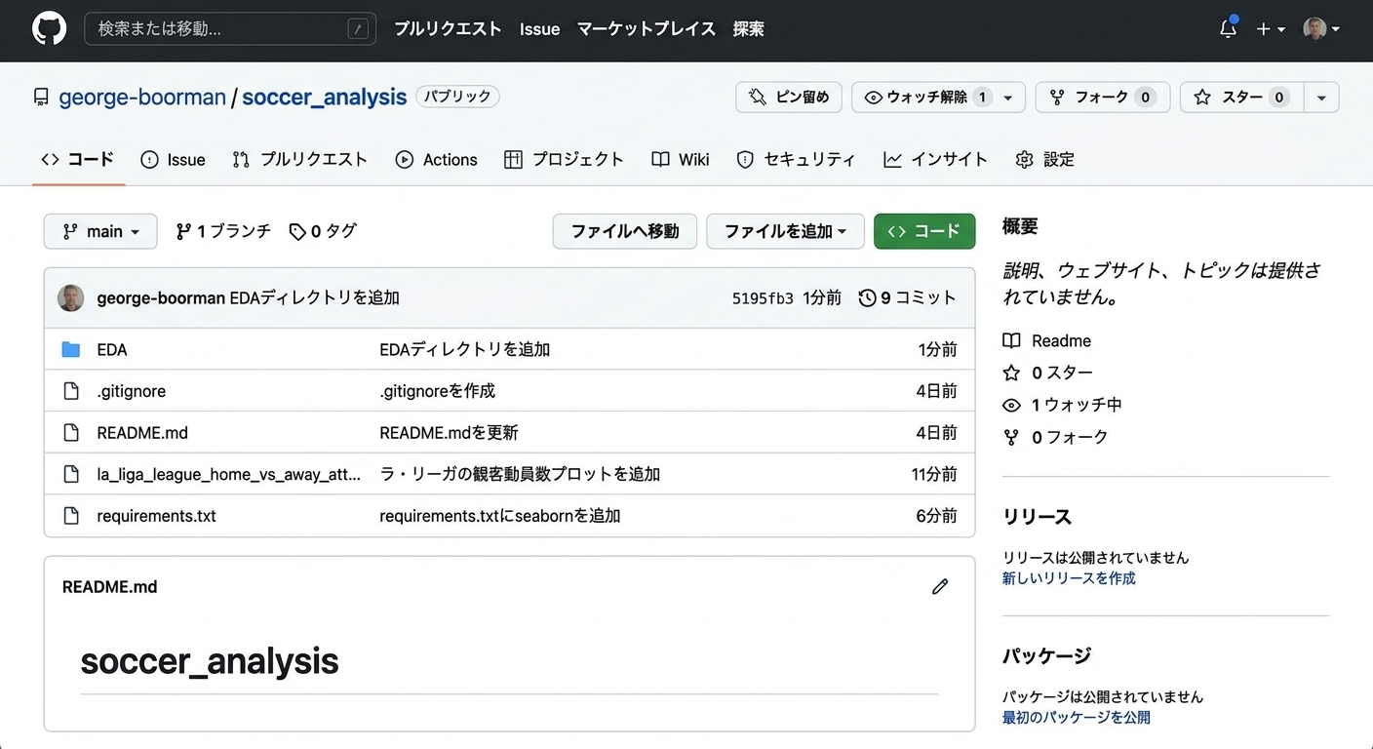Viewport: 1373px width, 749px height.
Task: Click the 新しいリリースを作成 link
Action: [x=1069, y=578]
